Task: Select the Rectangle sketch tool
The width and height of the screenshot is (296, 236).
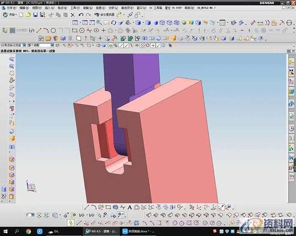Action: [74, 30]
